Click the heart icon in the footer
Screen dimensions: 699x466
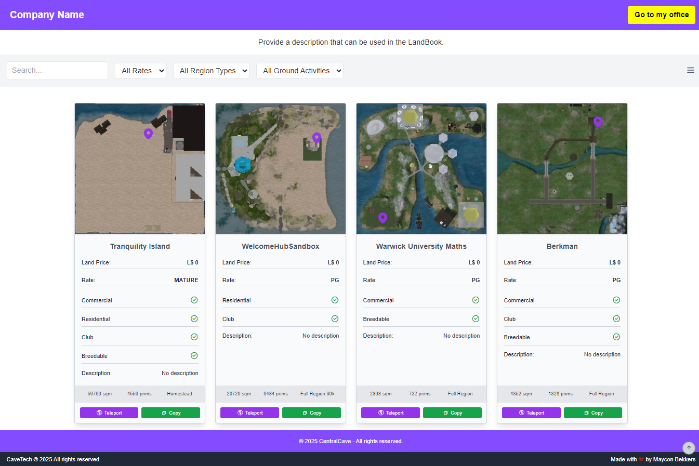point(641,459)
